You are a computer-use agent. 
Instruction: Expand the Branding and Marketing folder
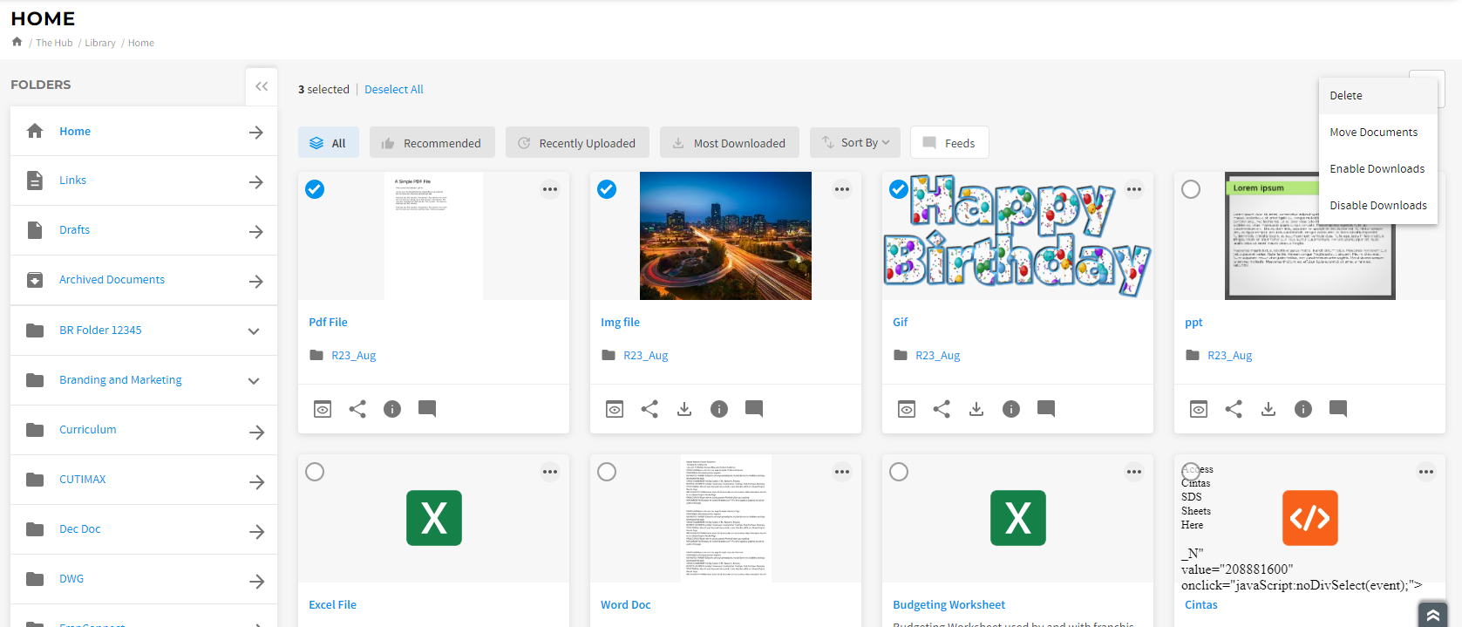pyautogui.click(x=254, y=381)
